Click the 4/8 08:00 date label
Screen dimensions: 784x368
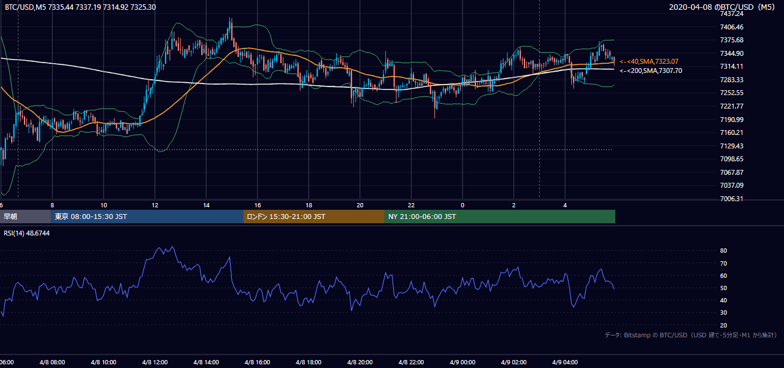(x=53, y=362)
